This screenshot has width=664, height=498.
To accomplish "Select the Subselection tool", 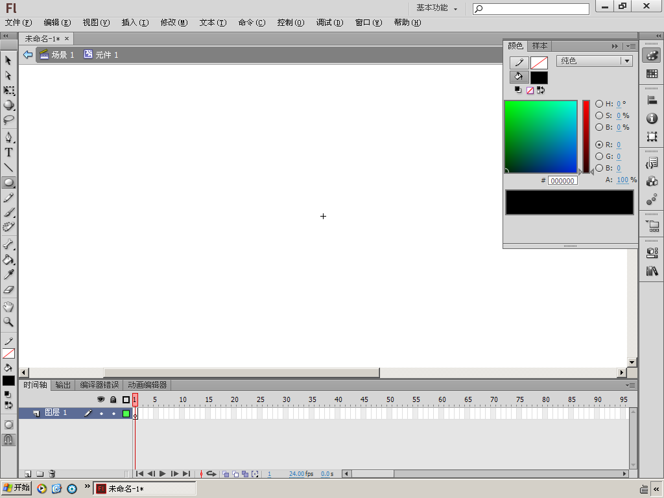I will click(8, 75).
